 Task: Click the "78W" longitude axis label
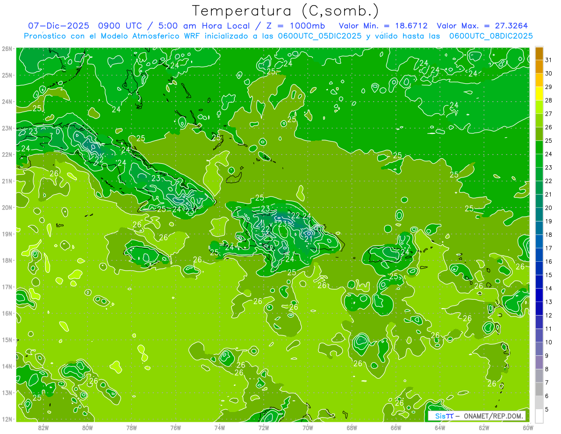click(131, 427)
